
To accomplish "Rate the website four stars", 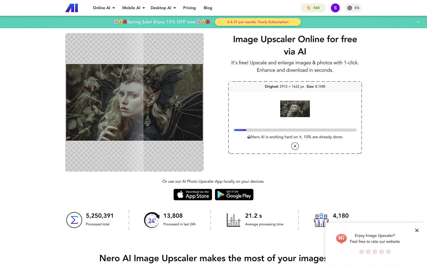I will 382,252.
